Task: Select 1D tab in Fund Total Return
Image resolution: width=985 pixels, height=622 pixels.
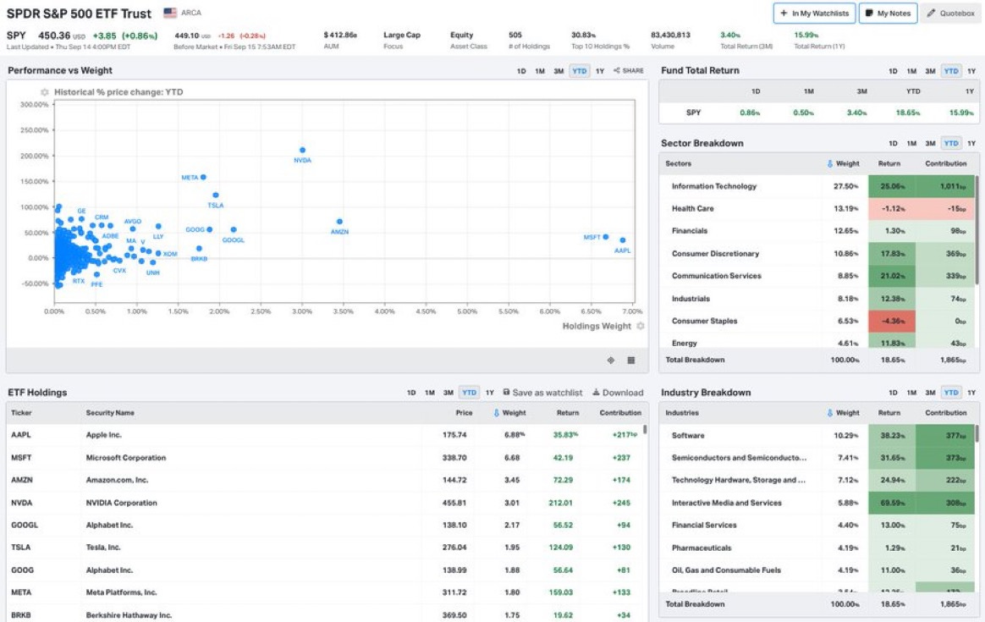Action: pos(894,71)
